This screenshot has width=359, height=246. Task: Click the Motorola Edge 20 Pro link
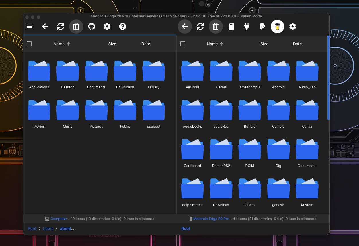pyautogui.click(x=211, y=219)
